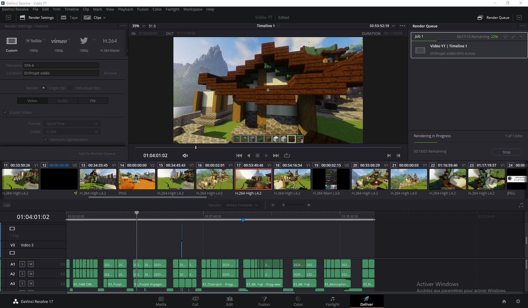Open the Timeline 1 name dropdown
528x308 pixels.
coord(268,26)
